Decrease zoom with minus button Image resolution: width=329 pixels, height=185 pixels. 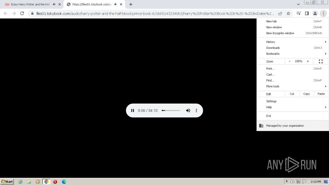point(290,61)
